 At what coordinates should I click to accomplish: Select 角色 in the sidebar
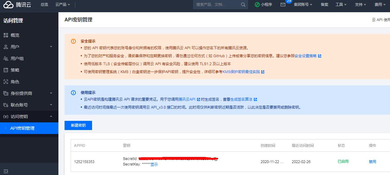15,82
